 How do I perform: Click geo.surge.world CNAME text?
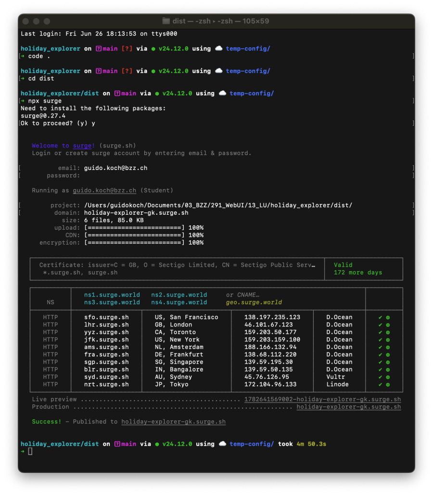(x=254, y=302)
